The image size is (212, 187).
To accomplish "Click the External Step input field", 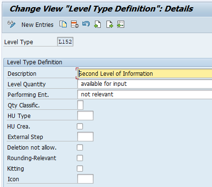I will [85, 137].
